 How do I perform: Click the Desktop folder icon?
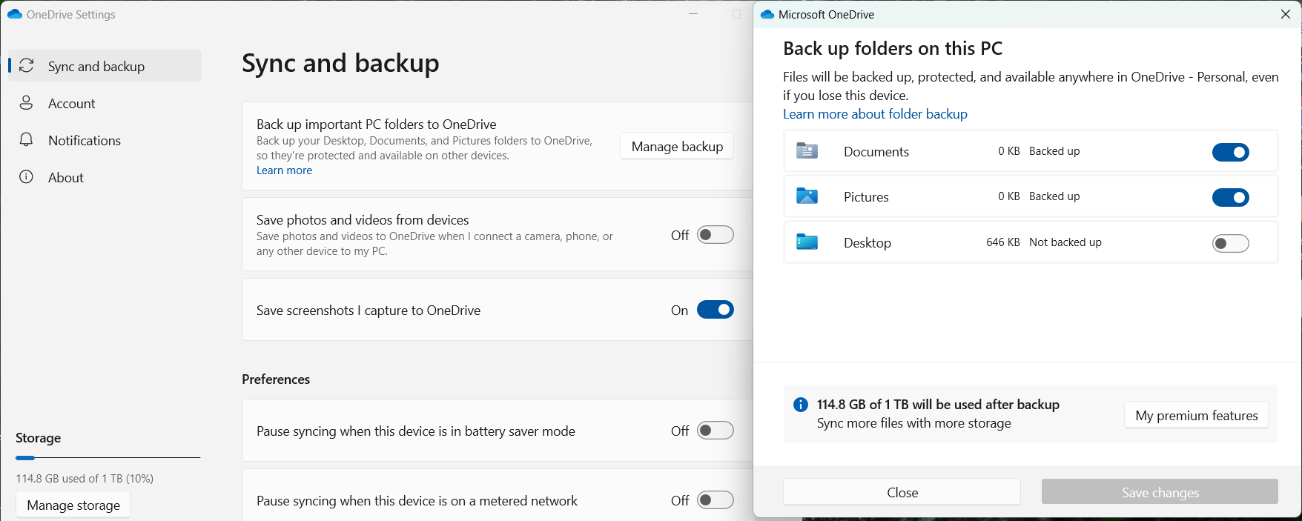(807, 242)
